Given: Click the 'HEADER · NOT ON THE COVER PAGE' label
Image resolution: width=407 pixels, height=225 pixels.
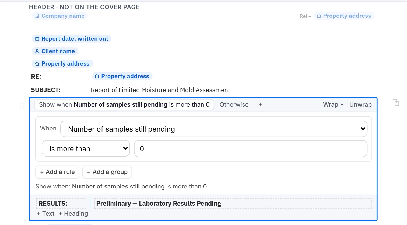Looking at the screenshot, I should (x=84, y=7).
